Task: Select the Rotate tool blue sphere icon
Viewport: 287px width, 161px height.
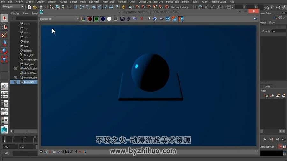Action: (4, 51)
